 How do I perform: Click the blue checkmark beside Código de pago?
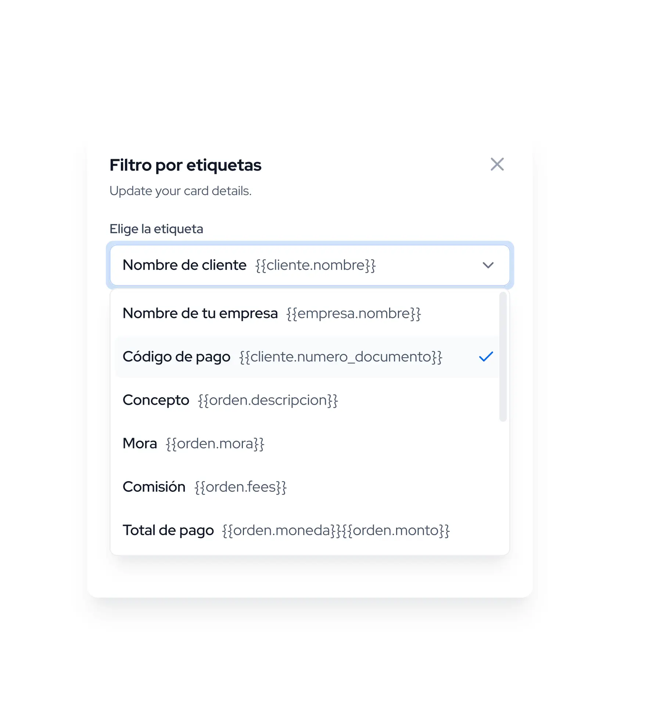[x=486, y=357]
